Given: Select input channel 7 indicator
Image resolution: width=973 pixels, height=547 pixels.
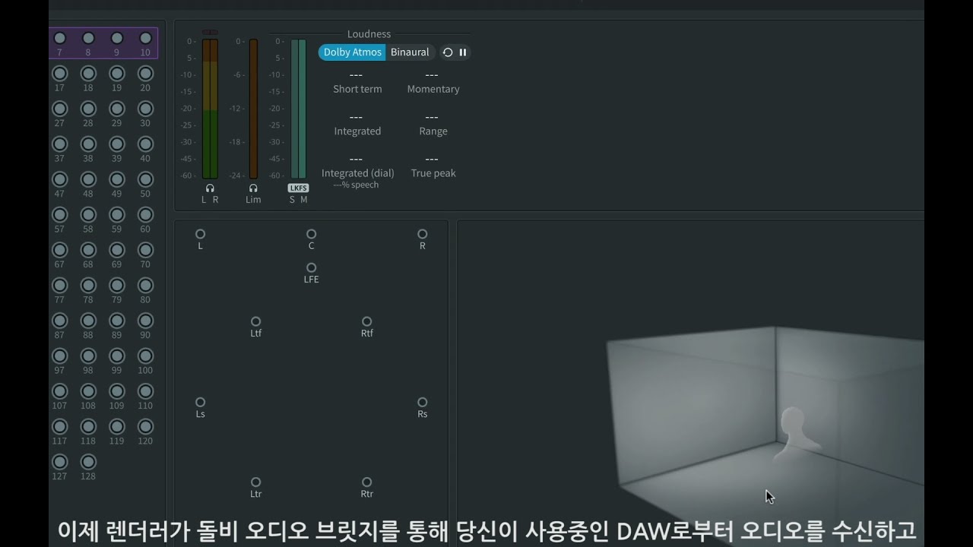Looking at the screenshot, I should tap(59, 38).
